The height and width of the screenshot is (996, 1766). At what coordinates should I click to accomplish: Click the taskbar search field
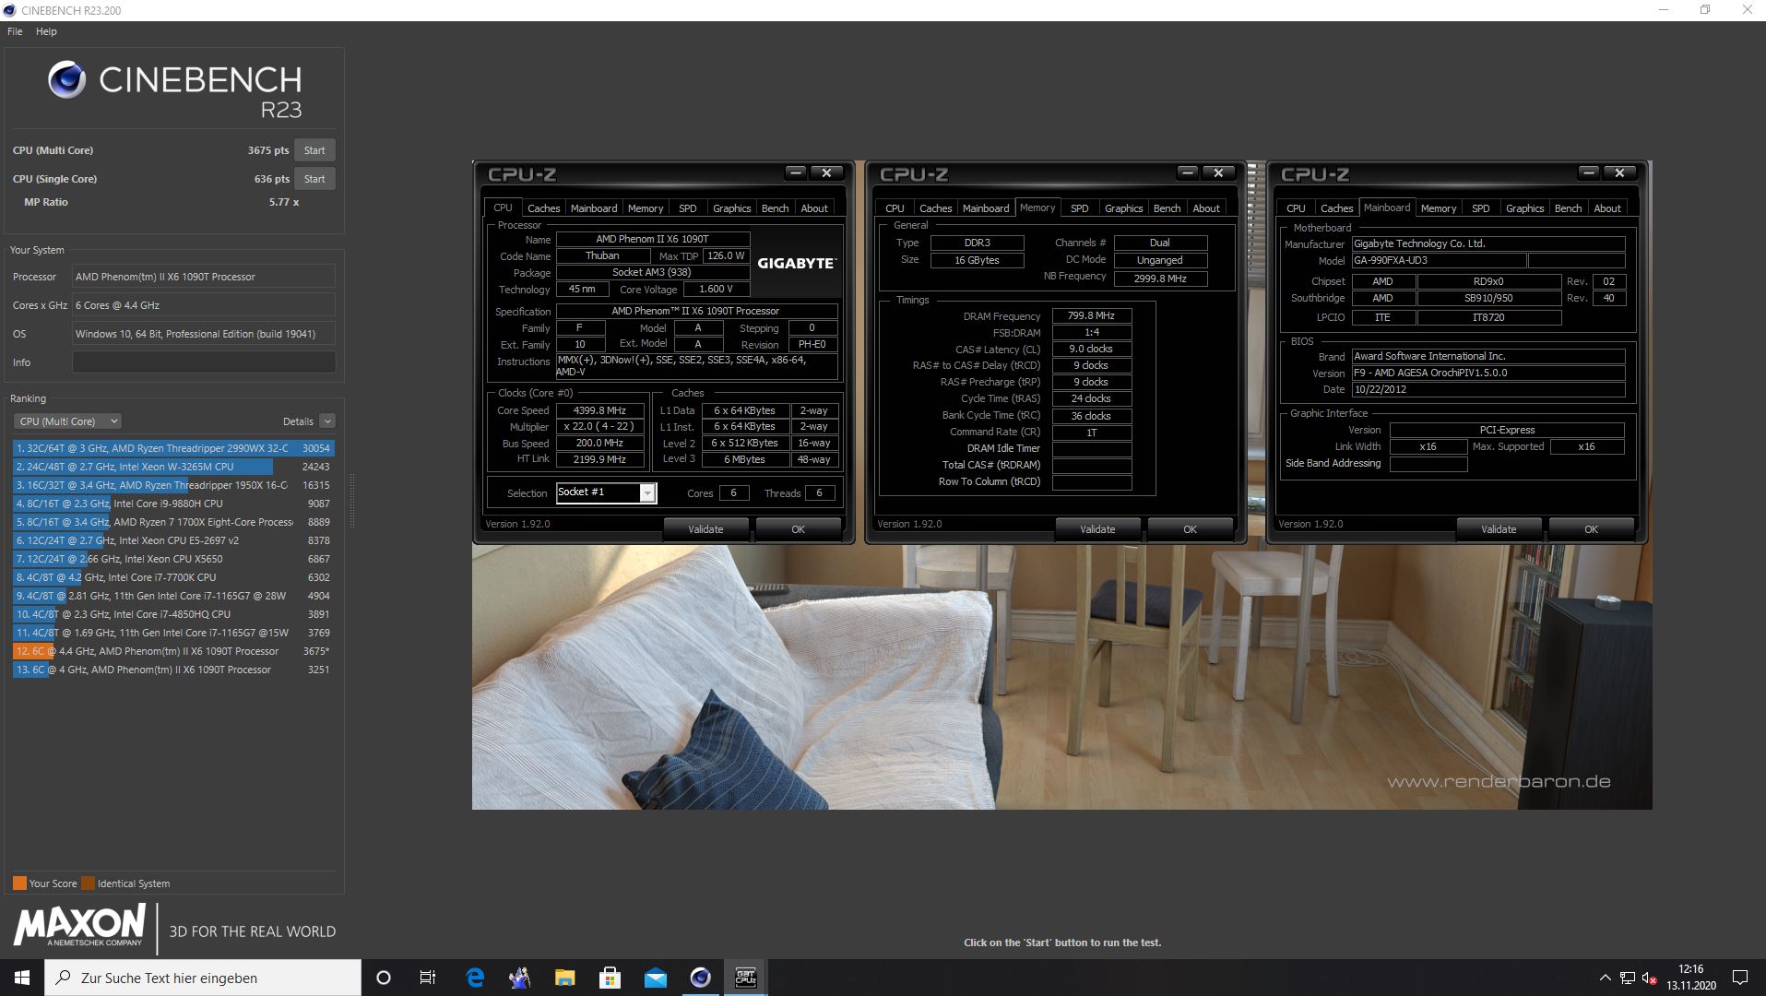pyautogui.click(x=203, y=977)
